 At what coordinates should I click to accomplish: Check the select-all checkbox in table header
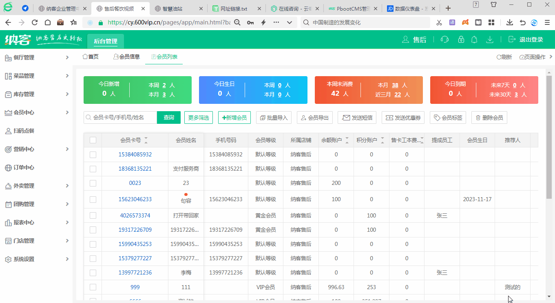pyautogui.click(x=93, y=140)
